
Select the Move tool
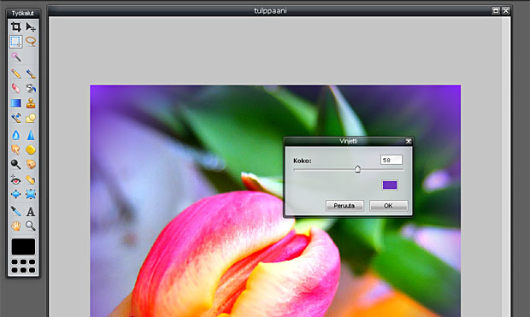pos(31,26)
